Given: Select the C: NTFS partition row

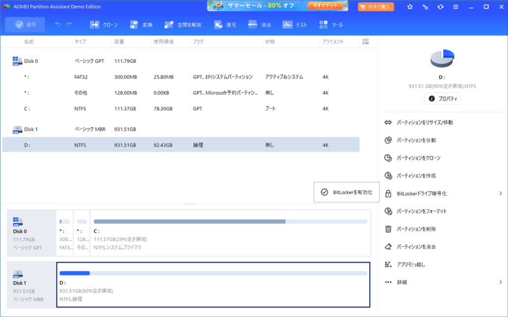Looking at the screenshot, I should coord(181,108).
